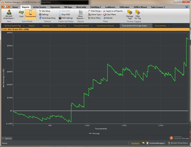Close the Overall report tab
This screenshot has height=147, width=191.
pos(38,26)
